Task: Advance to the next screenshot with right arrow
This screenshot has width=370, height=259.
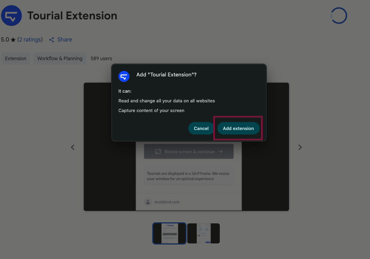Action: click(300, 147)
